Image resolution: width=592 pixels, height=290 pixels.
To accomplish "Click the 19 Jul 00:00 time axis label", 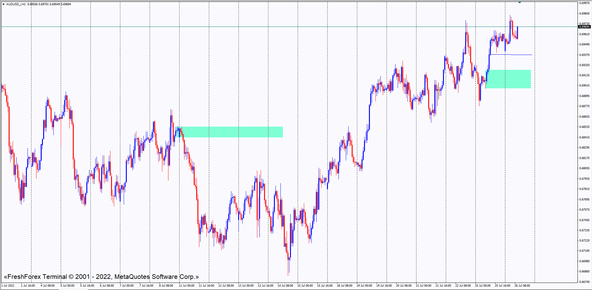I will (x=364, y=286).
